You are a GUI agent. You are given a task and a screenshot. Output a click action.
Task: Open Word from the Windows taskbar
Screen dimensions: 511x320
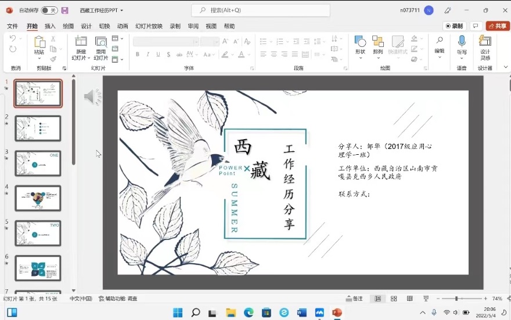[301, 312]
